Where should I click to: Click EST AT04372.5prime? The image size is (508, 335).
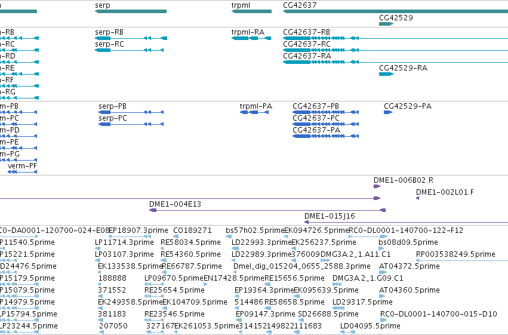click(x=383, y=272)
